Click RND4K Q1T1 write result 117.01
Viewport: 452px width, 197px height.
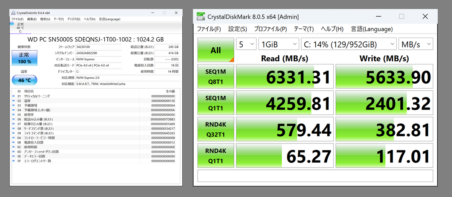384,156
